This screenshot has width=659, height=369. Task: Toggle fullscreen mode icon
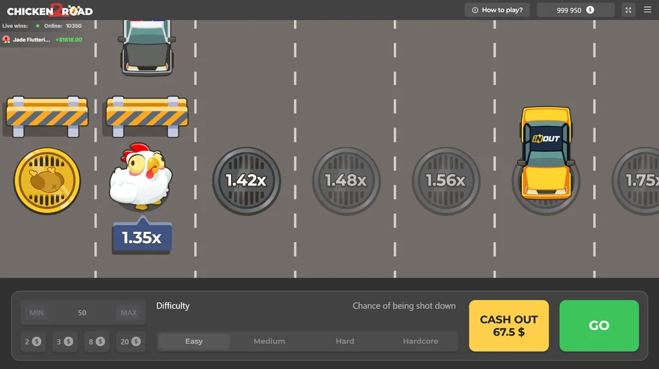pos(628,10)
